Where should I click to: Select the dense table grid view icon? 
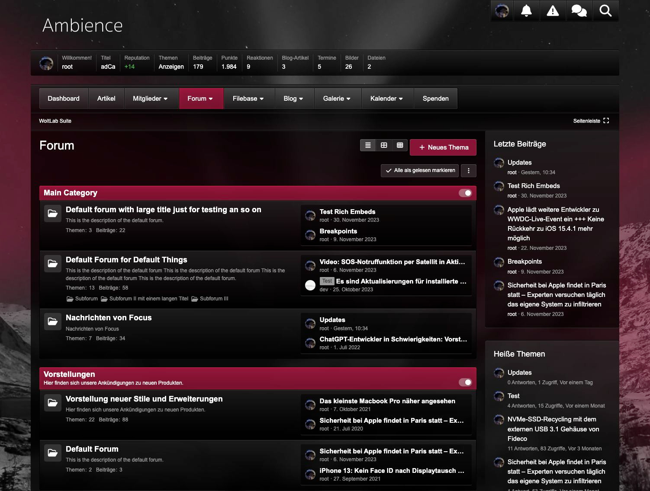[x=400, y=145]
